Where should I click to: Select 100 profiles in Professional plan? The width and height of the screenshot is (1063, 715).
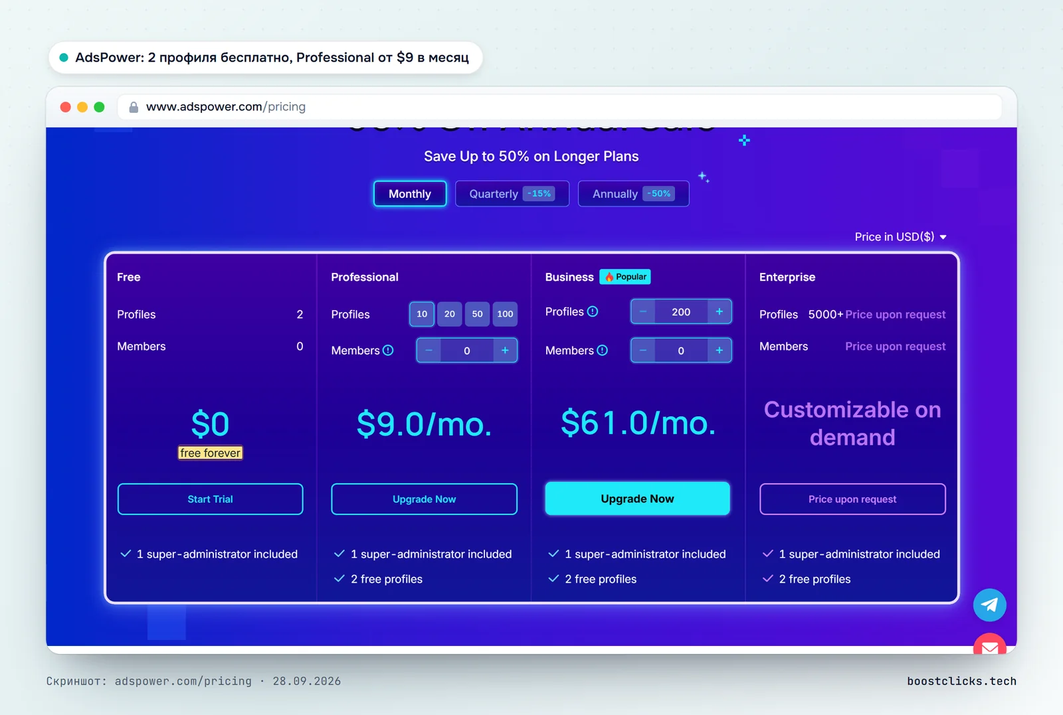tap(505, 314)
